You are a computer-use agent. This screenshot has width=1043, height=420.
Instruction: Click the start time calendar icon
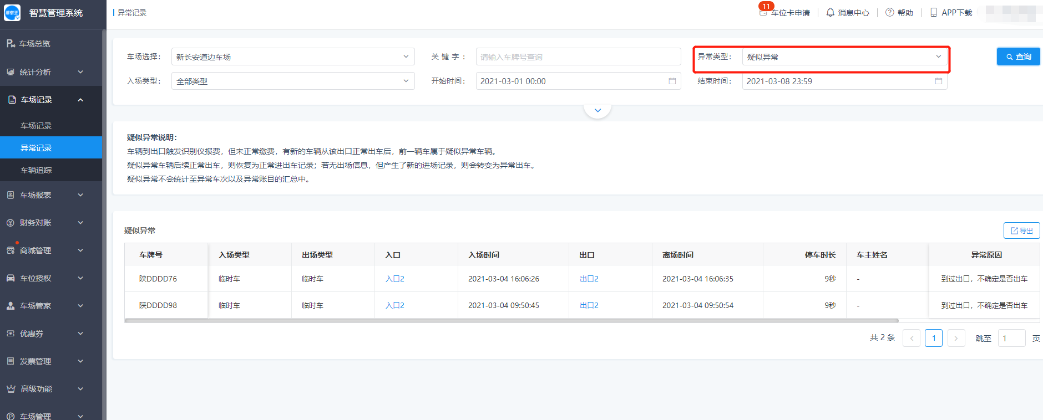click(672, 81)
